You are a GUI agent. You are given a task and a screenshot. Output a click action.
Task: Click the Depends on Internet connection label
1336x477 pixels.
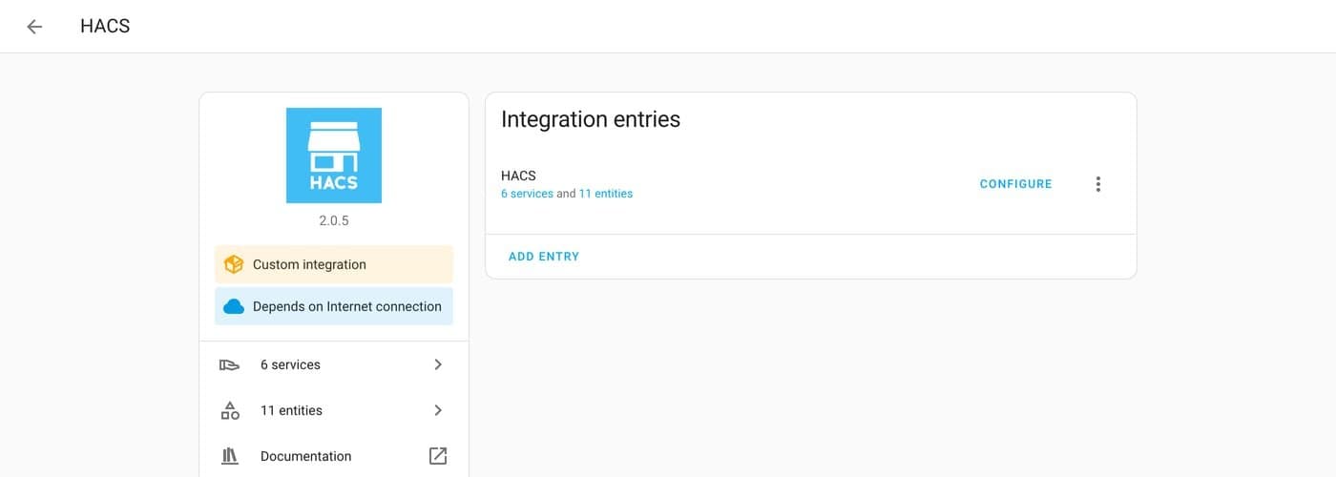347,306
